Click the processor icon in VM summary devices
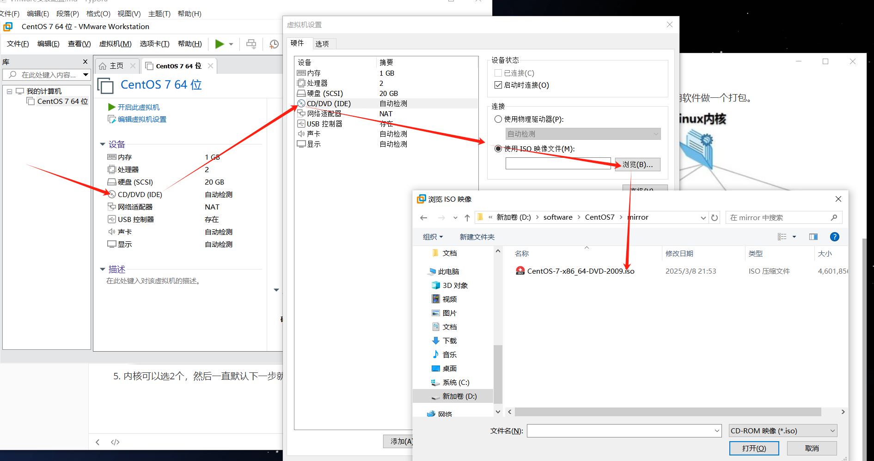 [x=111, y=169]
